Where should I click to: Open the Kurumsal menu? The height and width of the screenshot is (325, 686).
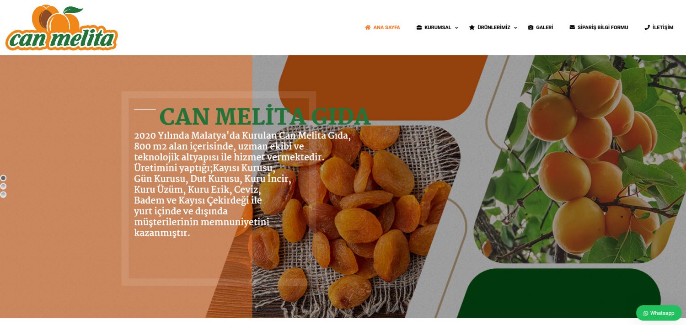tap(437, 27)
